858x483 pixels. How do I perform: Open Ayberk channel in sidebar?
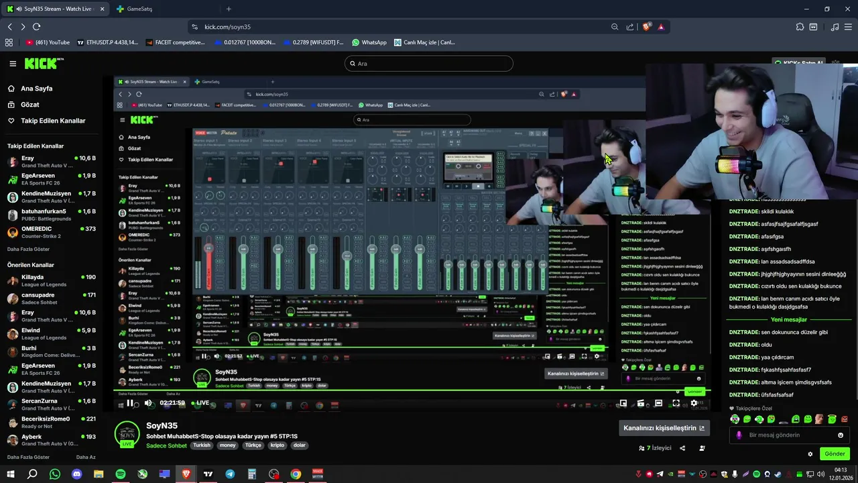(x=52, y=440)
